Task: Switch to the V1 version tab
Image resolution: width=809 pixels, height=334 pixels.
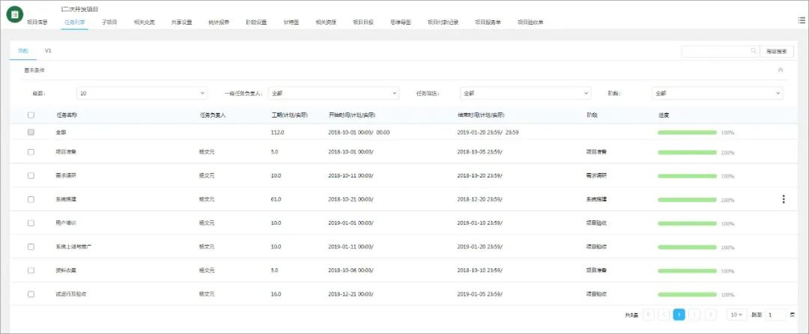Action: [x=48, y=51]
